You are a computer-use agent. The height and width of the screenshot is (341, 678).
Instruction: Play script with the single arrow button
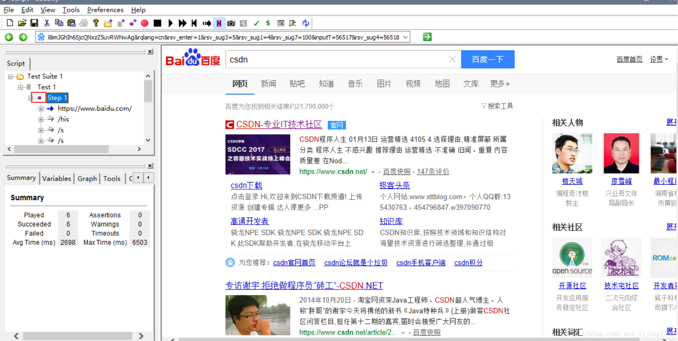coord(170,23)
